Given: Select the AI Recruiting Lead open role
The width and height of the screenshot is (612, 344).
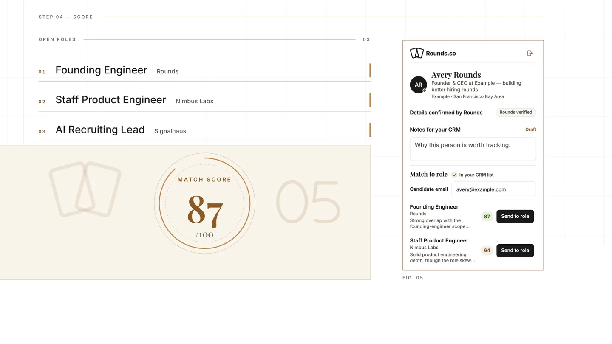Looking at the screenshot, I should tap(204, 130).
